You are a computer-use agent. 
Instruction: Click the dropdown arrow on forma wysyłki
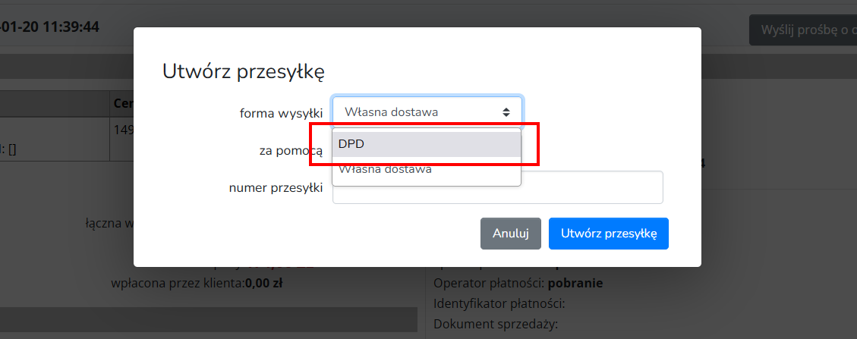(x=506, y=112)
